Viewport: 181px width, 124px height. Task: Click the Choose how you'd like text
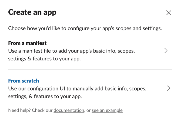point(41,28)
